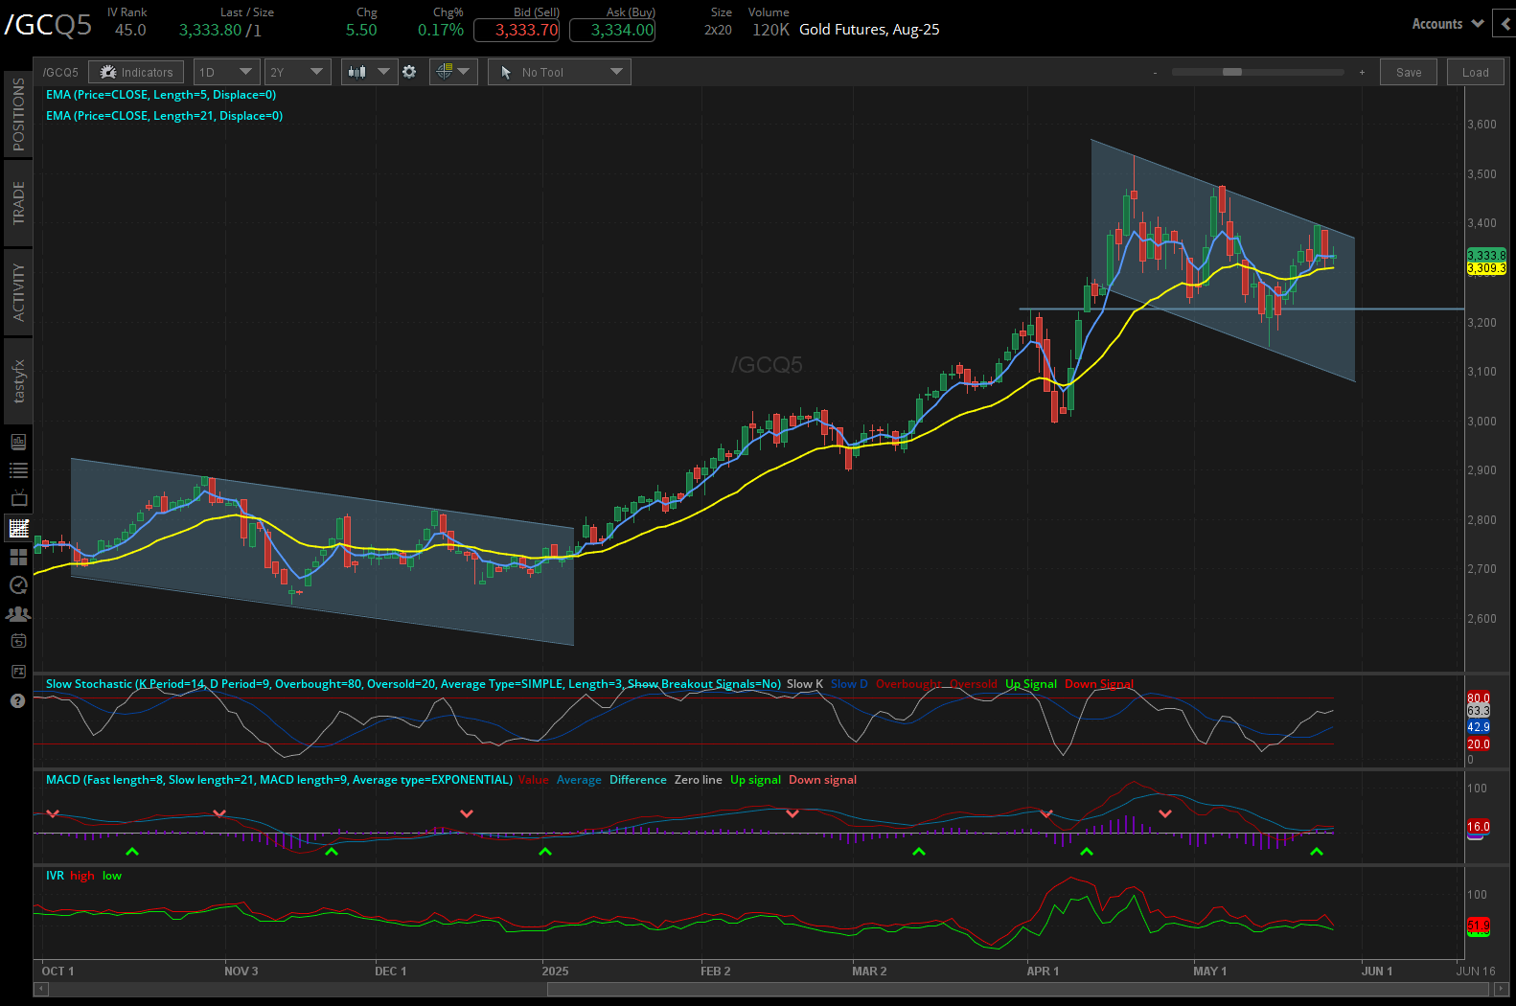Open the watchlist list icon in sidebar

[18, 470]
